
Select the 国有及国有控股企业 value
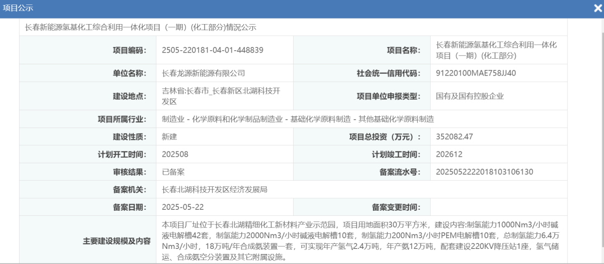pyautogui.click(x=470, y=96)
